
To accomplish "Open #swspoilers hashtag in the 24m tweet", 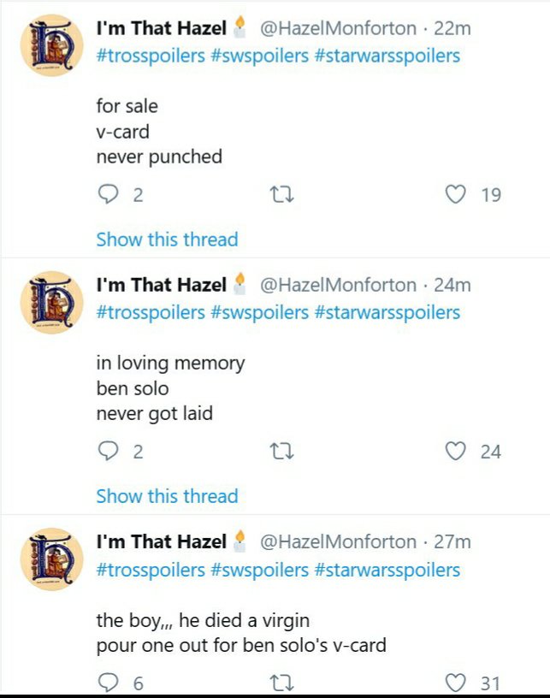I will (259, 312).
